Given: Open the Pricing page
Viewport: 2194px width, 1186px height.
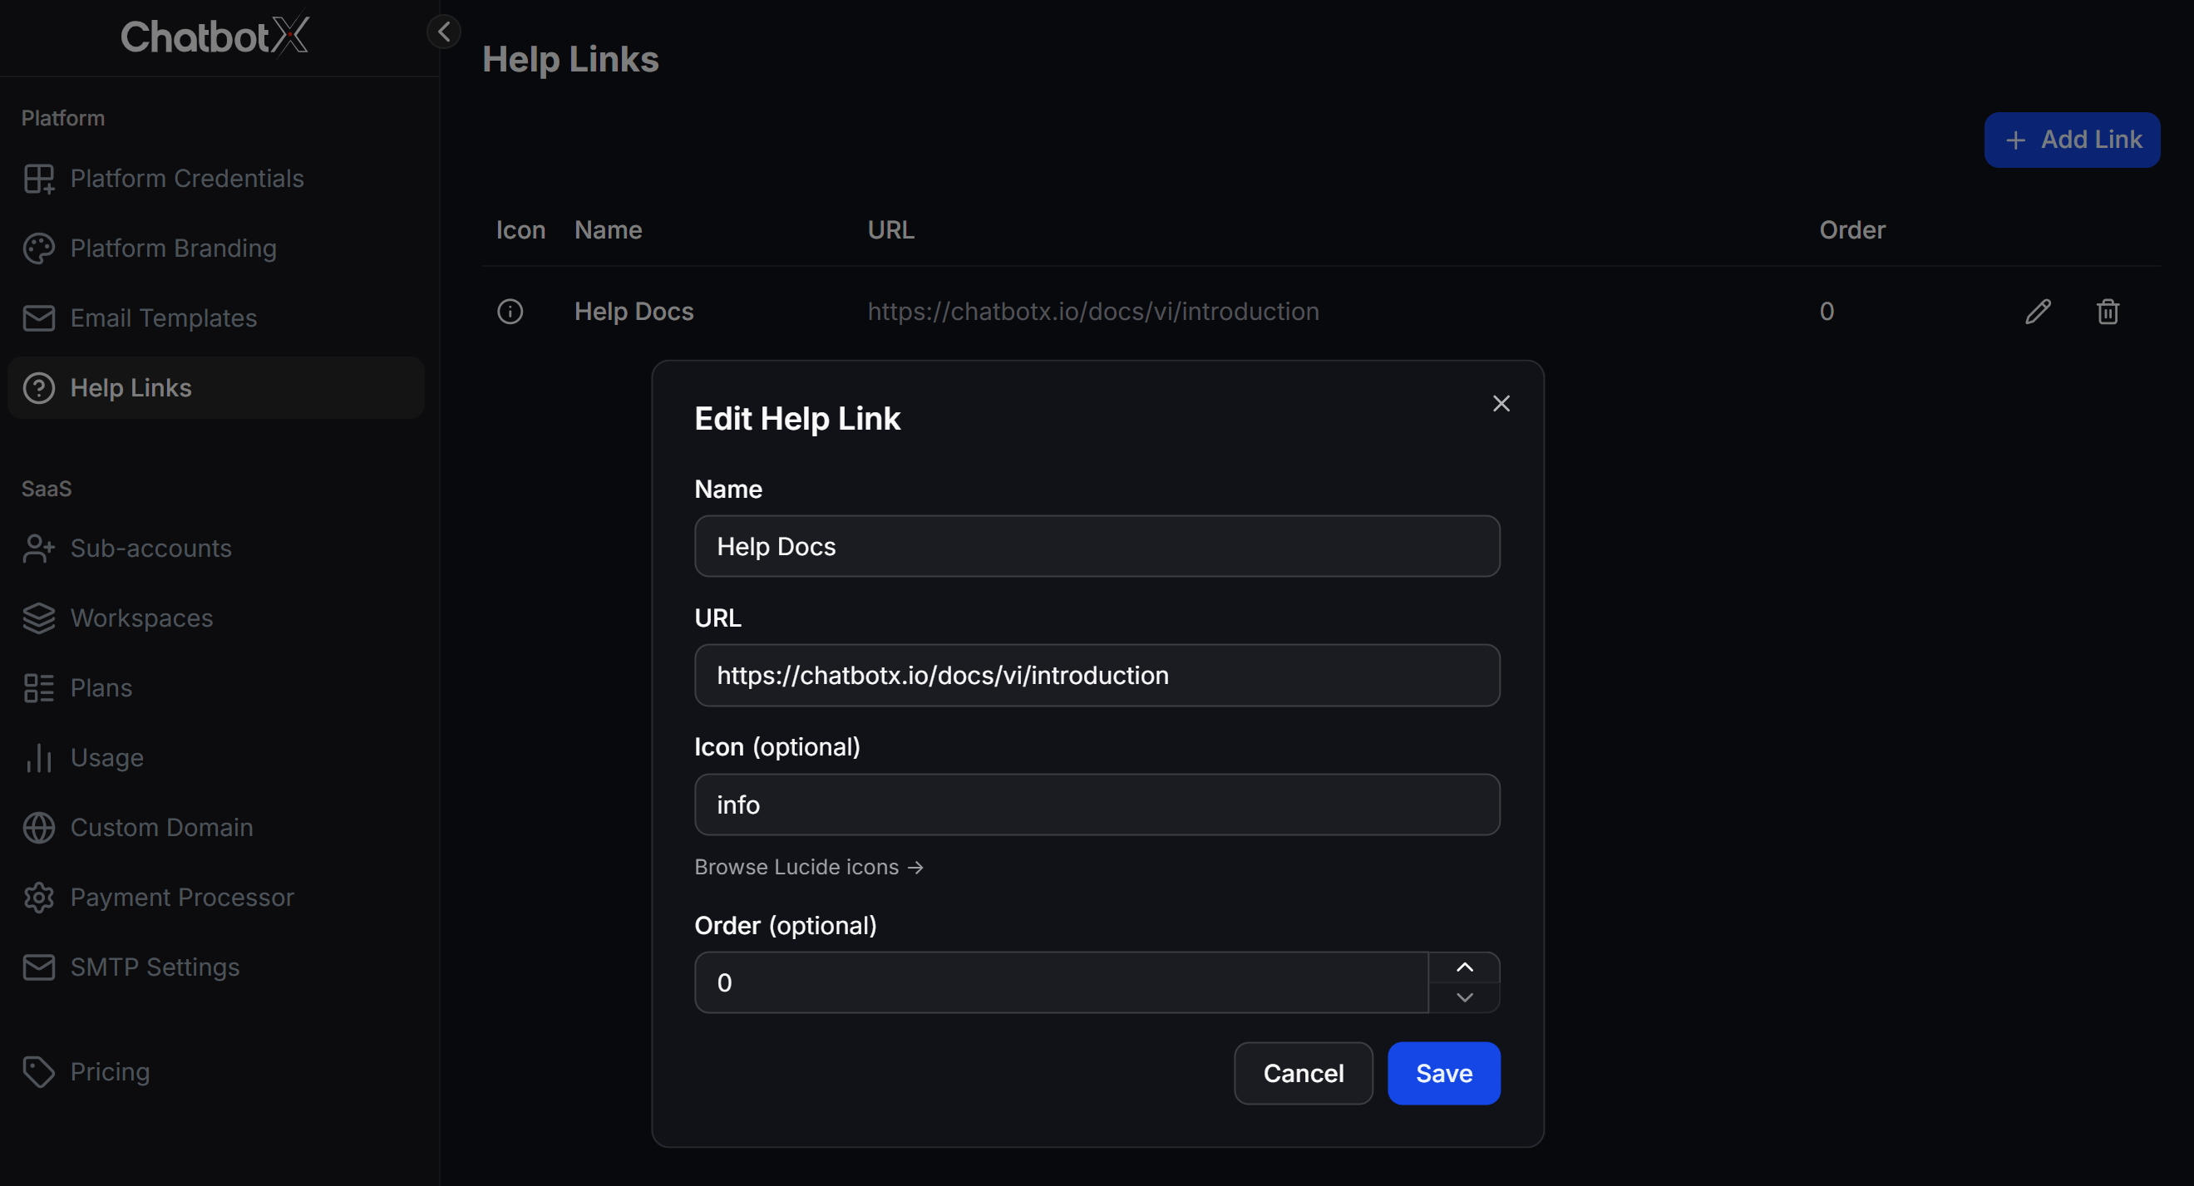Looking at the screenshot, I should click(216, 1072).
